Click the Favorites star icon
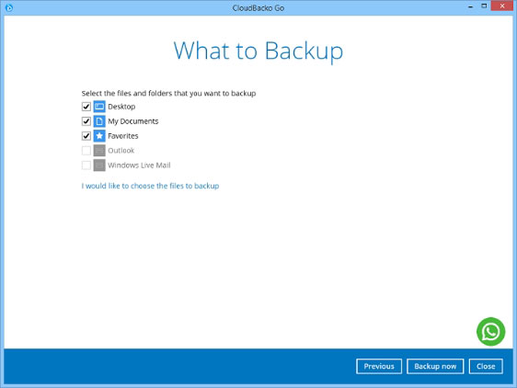This screenshot has width=517, height=388. [99, 136]
